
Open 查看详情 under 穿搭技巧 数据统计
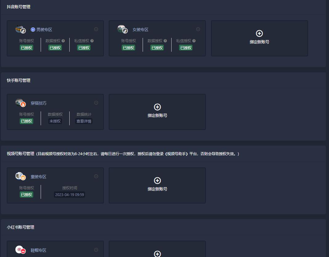(x=83, y=121)
